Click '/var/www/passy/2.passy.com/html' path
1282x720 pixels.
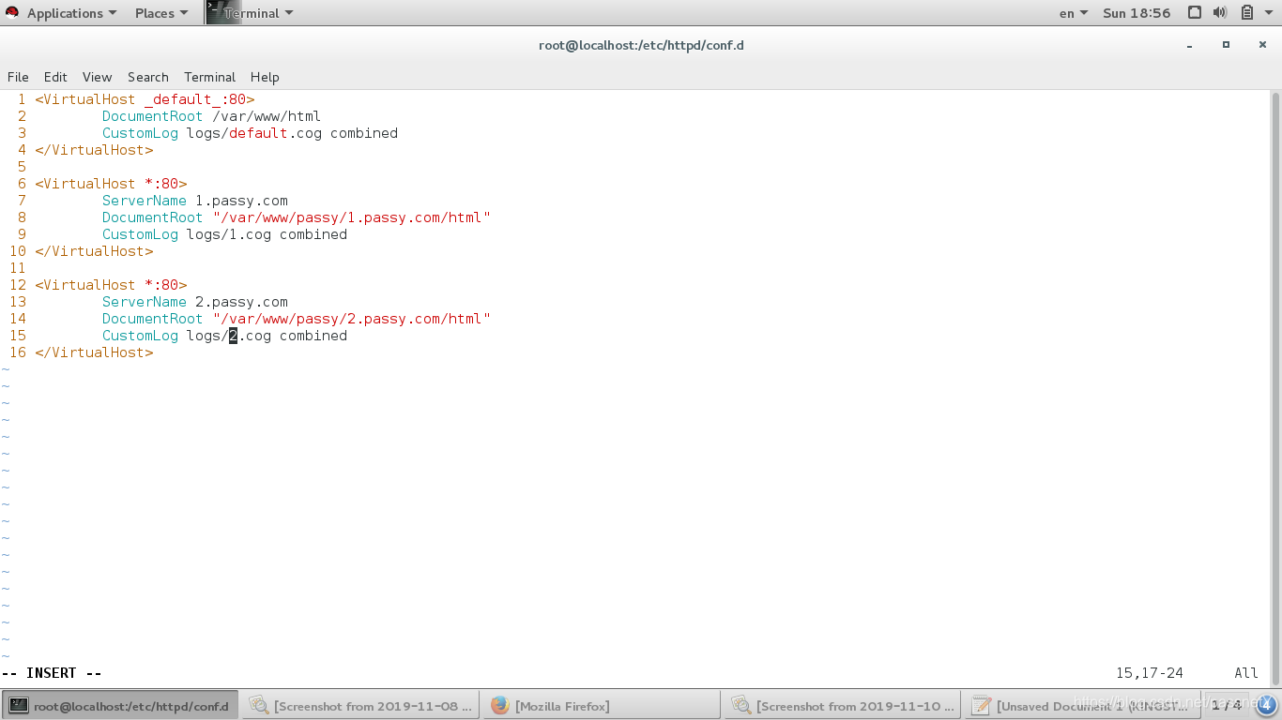[x=352, y=319]
